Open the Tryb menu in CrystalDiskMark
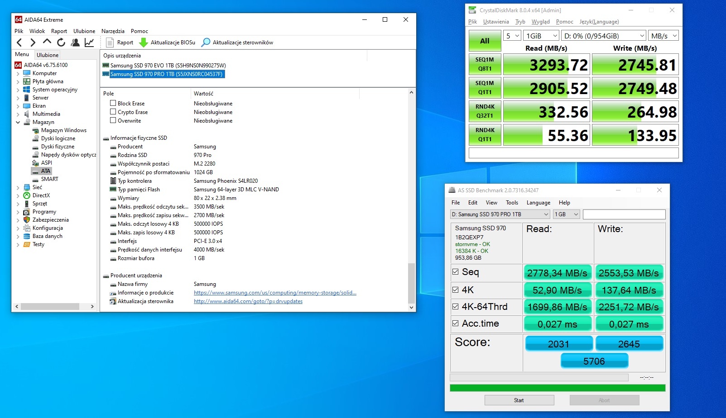Screen dimensions: 726x418 [x=520, y=22]
